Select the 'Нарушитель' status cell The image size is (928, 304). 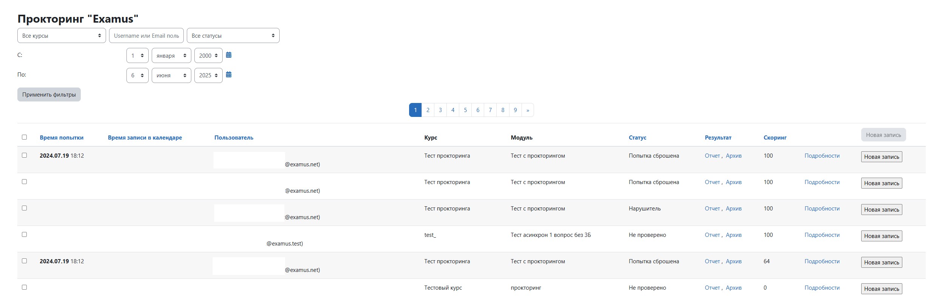[x=645, y=209]
